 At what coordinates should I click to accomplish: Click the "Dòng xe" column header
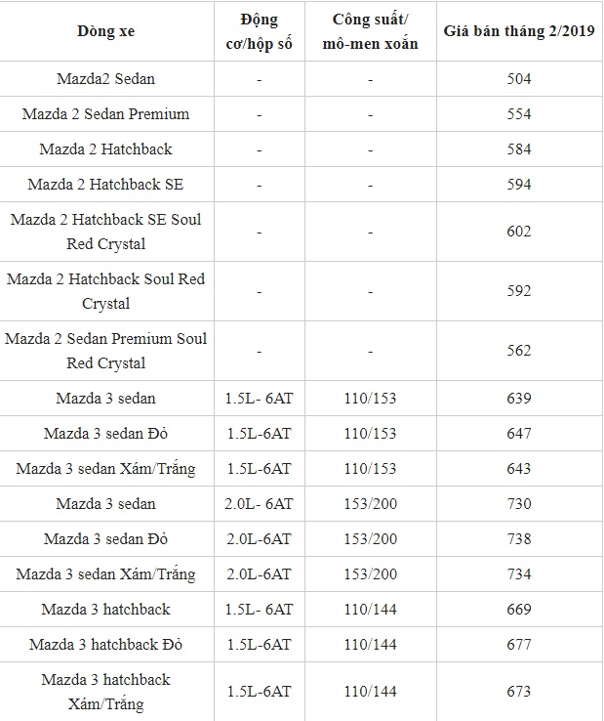(105, 31)
